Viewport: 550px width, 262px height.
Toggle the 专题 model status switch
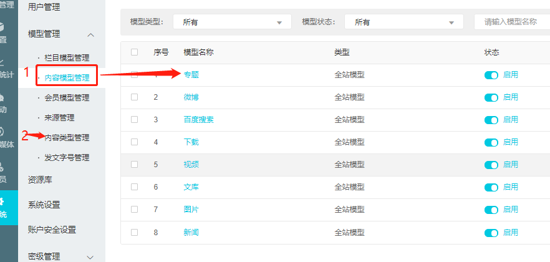(x=491, y=75)
